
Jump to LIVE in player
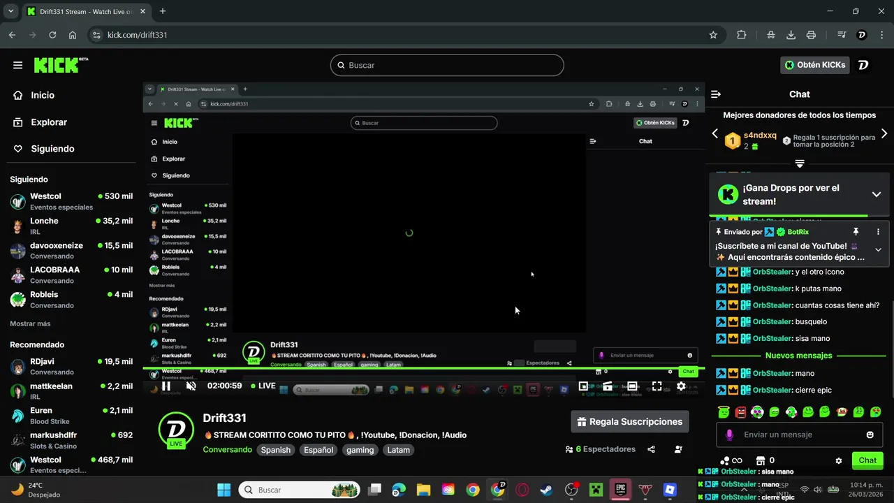pos(263,386)
